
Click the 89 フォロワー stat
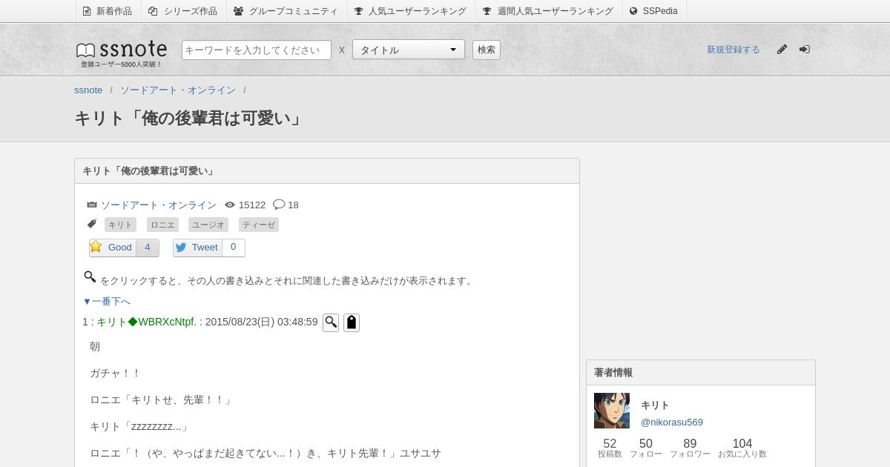690,448
